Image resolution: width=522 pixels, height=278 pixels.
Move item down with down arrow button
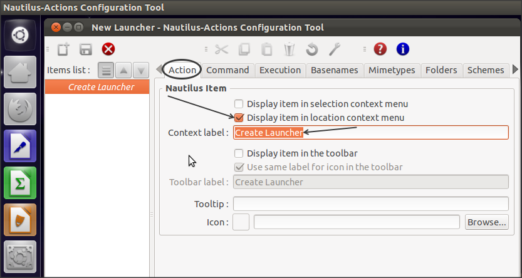(x=141, y=70)
